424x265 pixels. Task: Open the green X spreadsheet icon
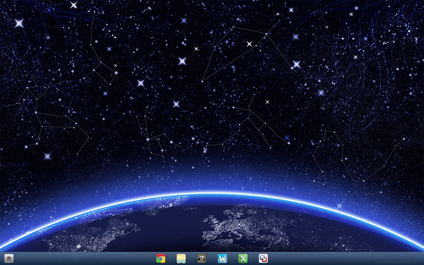(x=243, y=258)
